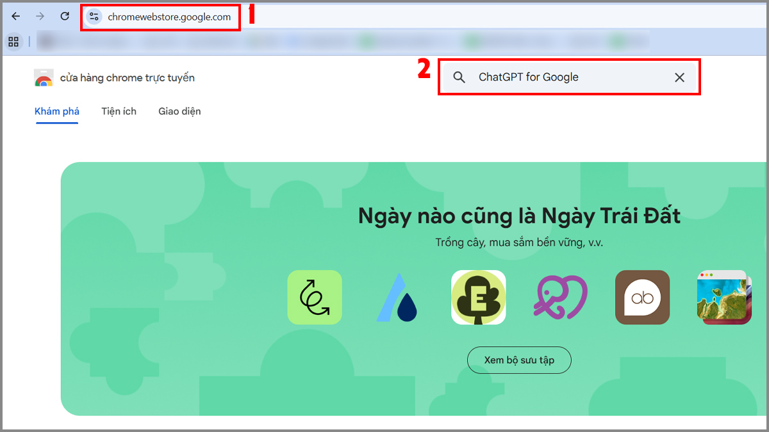Open site information icon in address bar
Viewport: 769px width, 432px height.
[x=94, y=17]
